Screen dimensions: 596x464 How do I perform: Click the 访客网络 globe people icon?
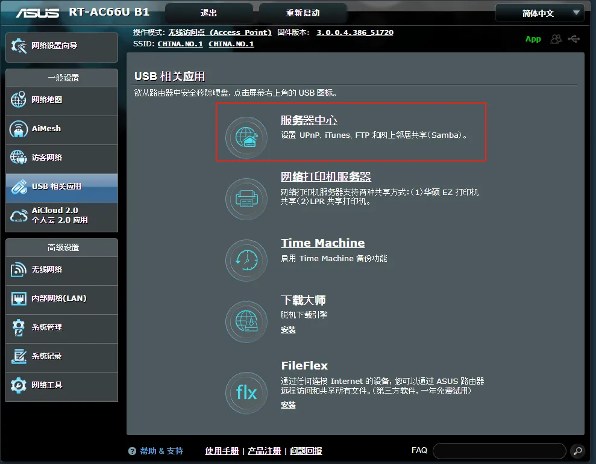[18, 157]
